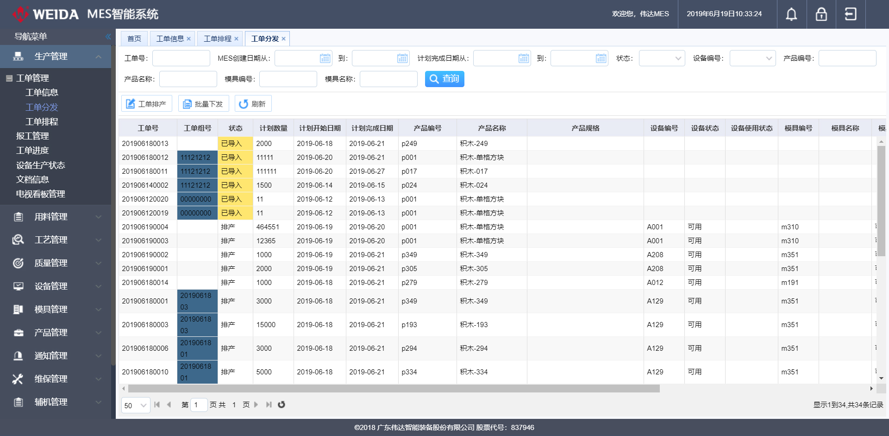Screen dimensions: 889x436
Task: Change the page size dropdown showing 50
Action: tap(135, 405)
